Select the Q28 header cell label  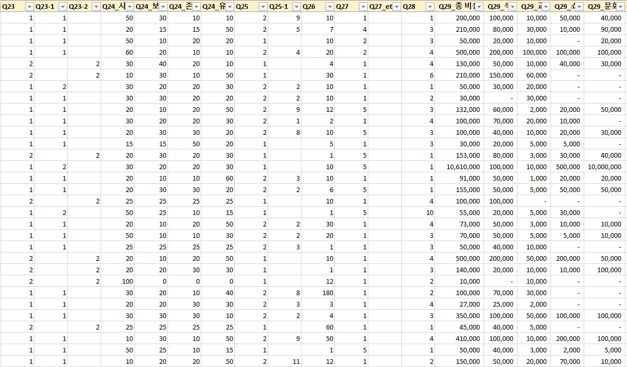pyautogui.click(x=409, y=7)
